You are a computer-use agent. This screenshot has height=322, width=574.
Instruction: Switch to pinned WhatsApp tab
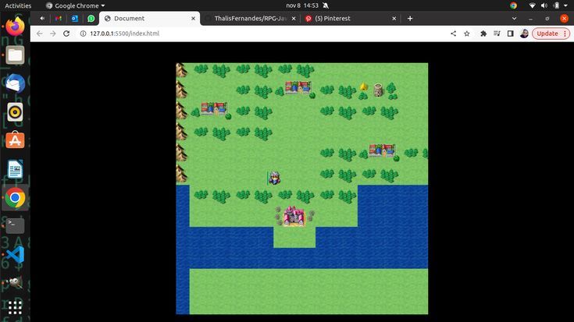pyautogui.click(x=91, y=18)
